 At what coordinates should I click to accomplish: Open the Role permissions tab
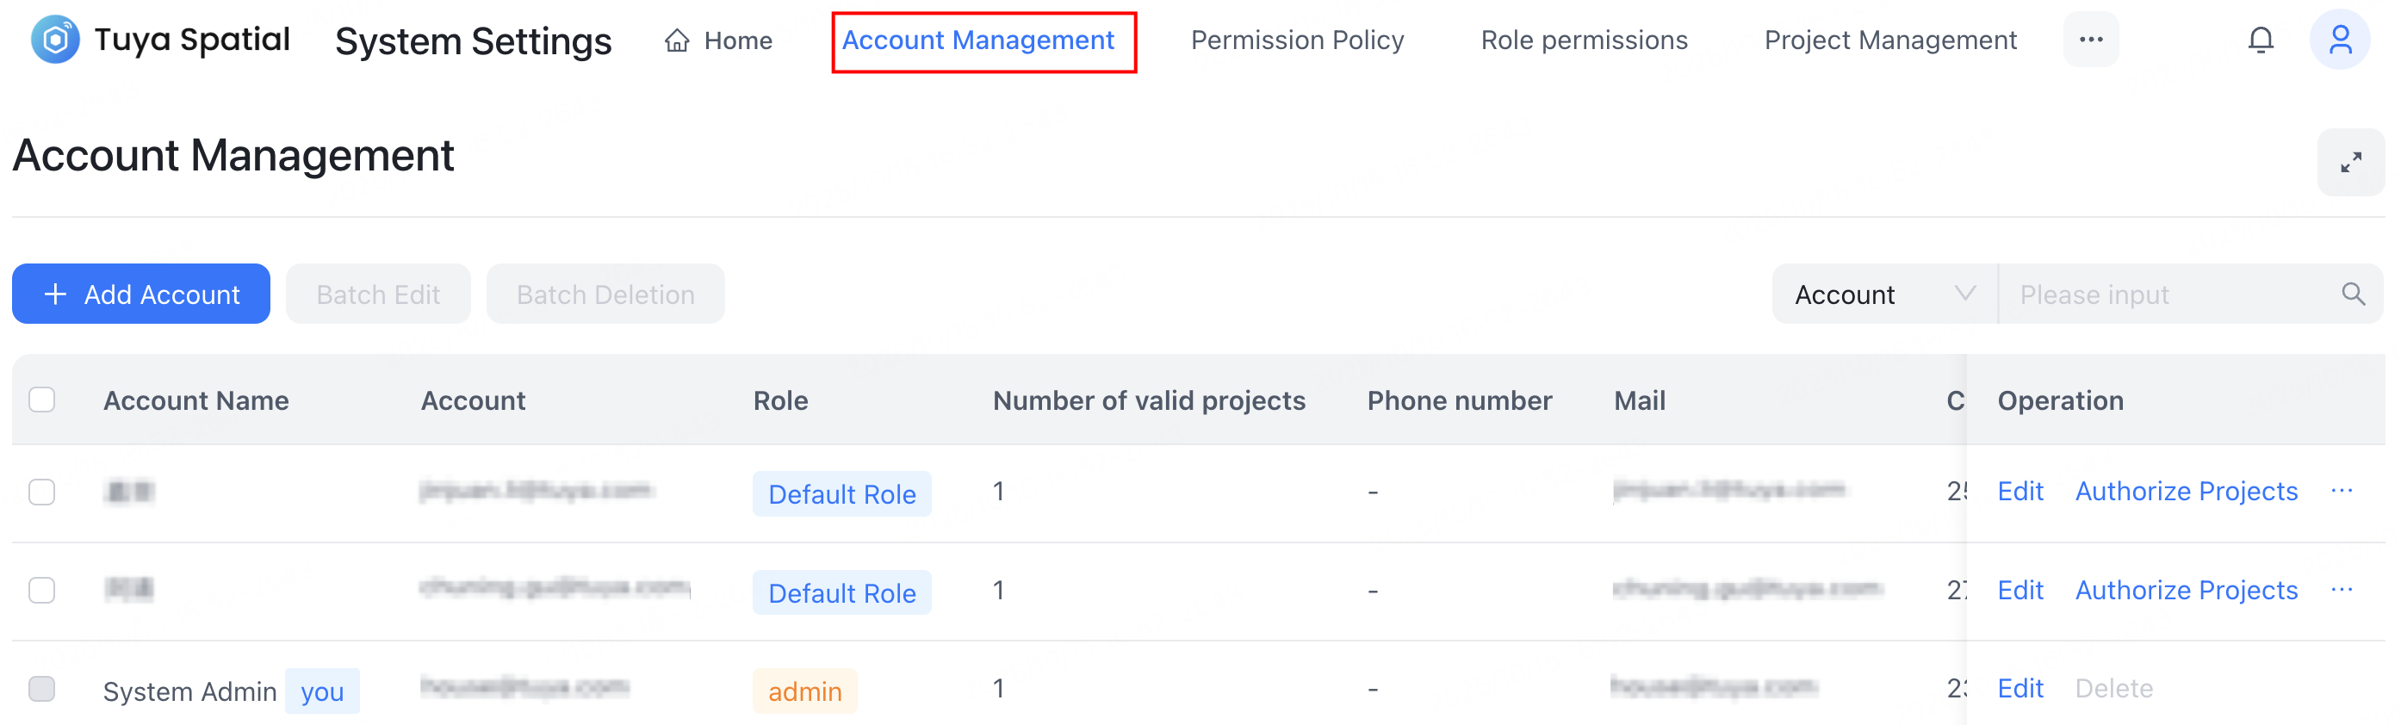click(x=1584, y=41)
